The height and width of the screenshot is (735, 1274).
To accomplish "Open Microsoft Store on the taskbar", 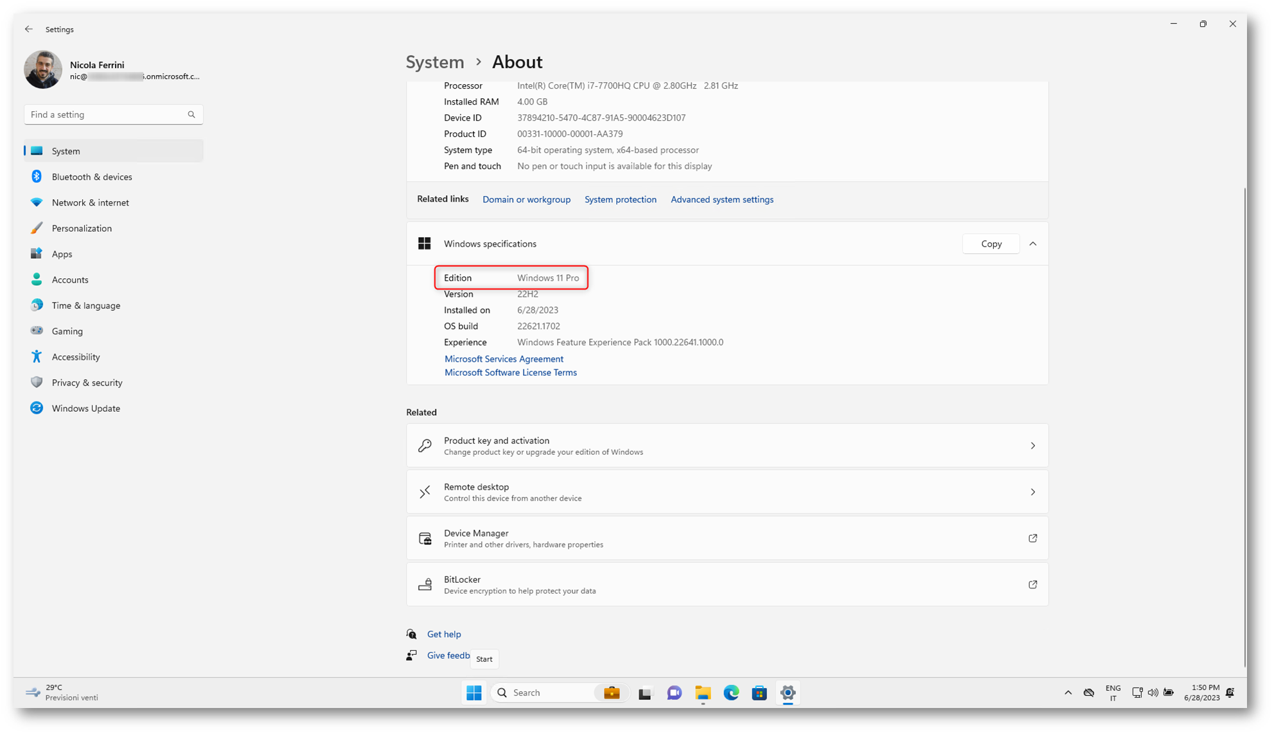I will 759,693.
